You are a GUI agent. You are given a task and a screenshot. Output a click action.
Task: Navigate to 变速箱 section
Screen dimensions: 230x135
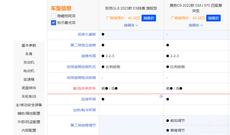(29, 79)
